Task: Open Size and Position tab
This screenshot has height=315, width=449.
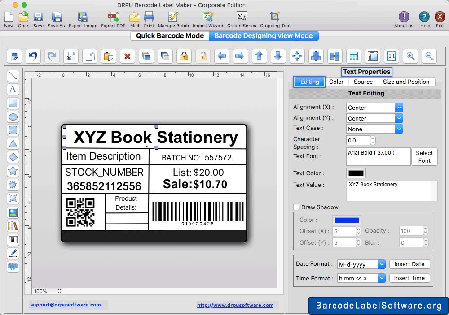Action: [x=406, y=82]
